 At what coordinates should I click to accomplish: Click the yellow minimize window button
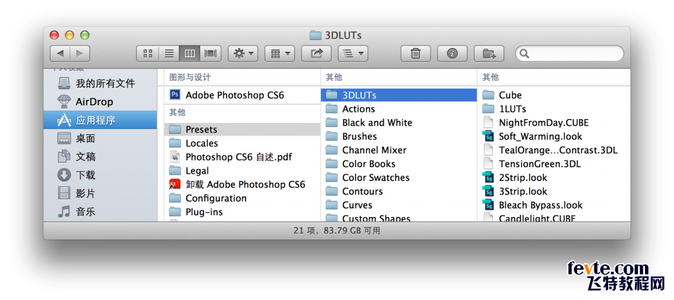pyautogui.click(x=70, y=36)
